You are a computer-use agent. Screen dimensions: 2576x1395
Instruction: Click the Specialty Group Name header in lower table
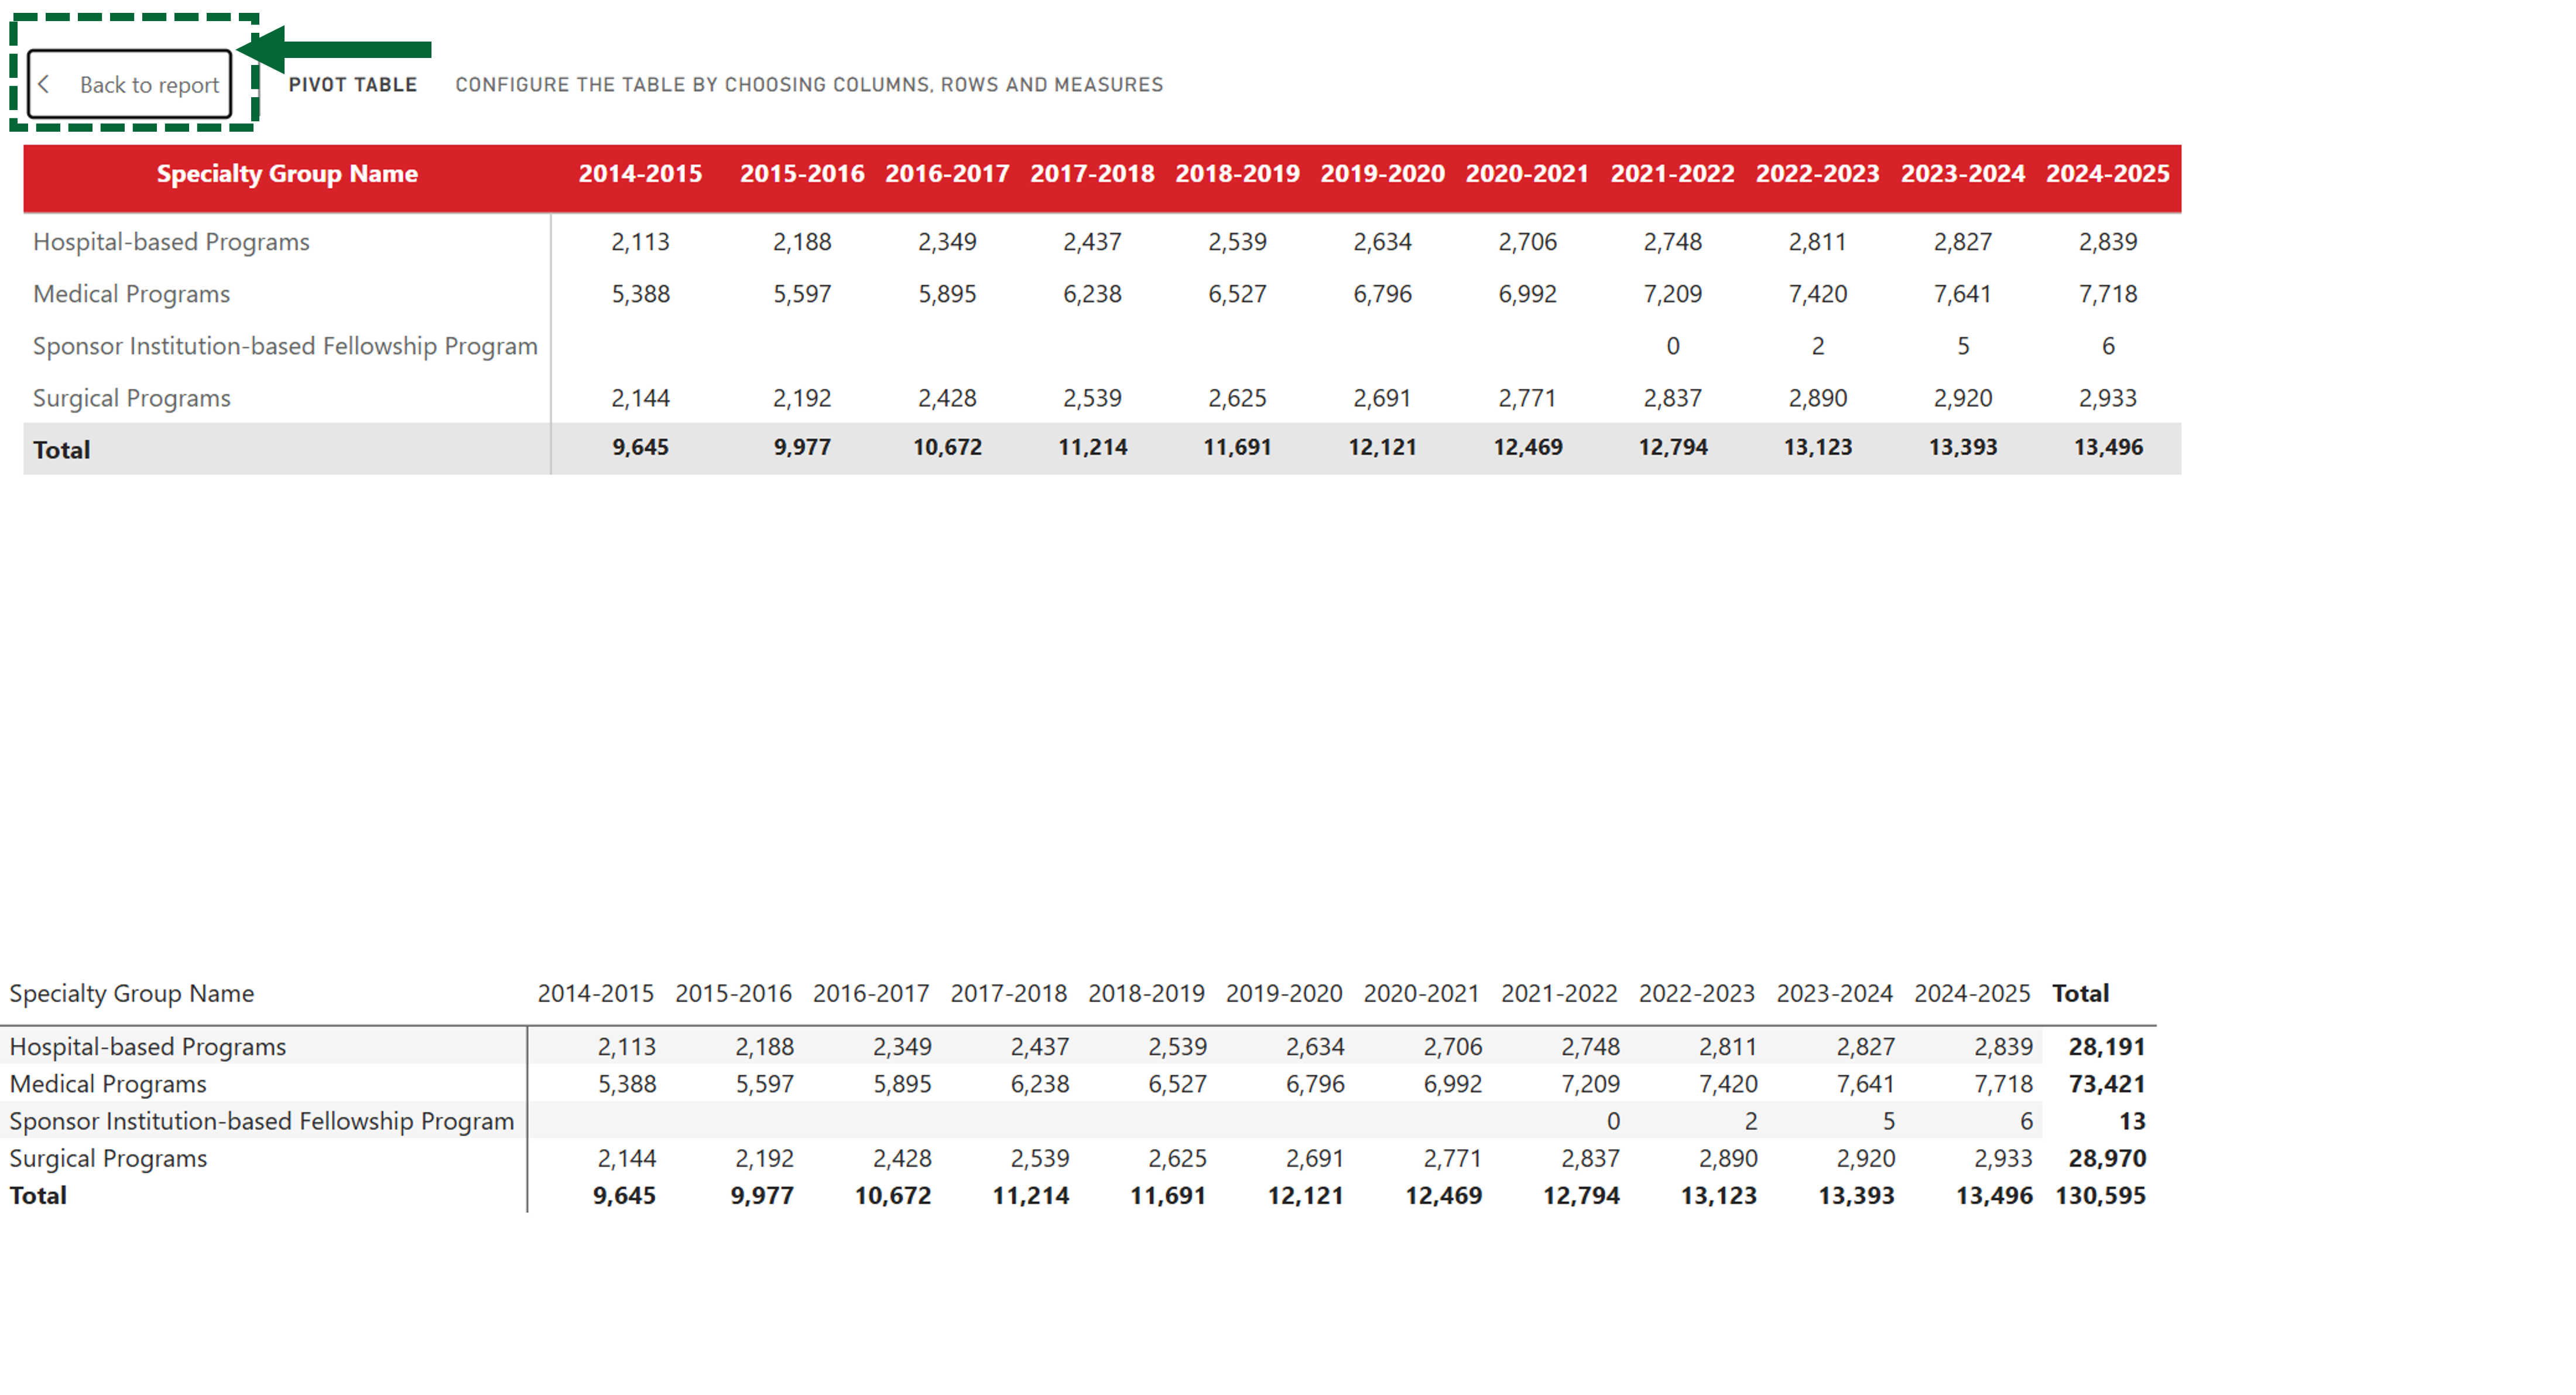click(x=131, y=993)
